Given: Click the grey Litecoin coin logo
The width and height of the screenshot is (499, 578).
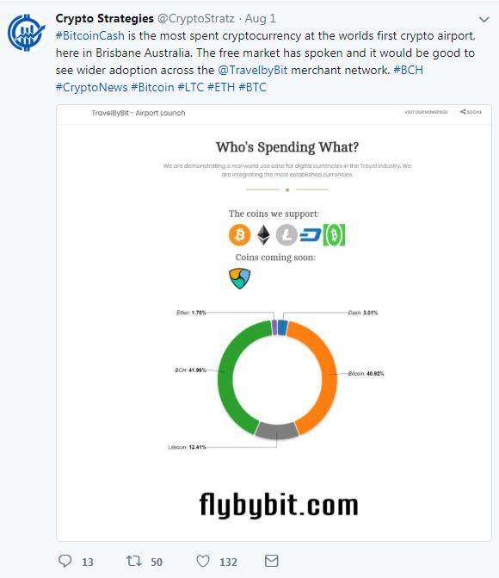Looking at the screenshot, I should click(x=286, y=235).
